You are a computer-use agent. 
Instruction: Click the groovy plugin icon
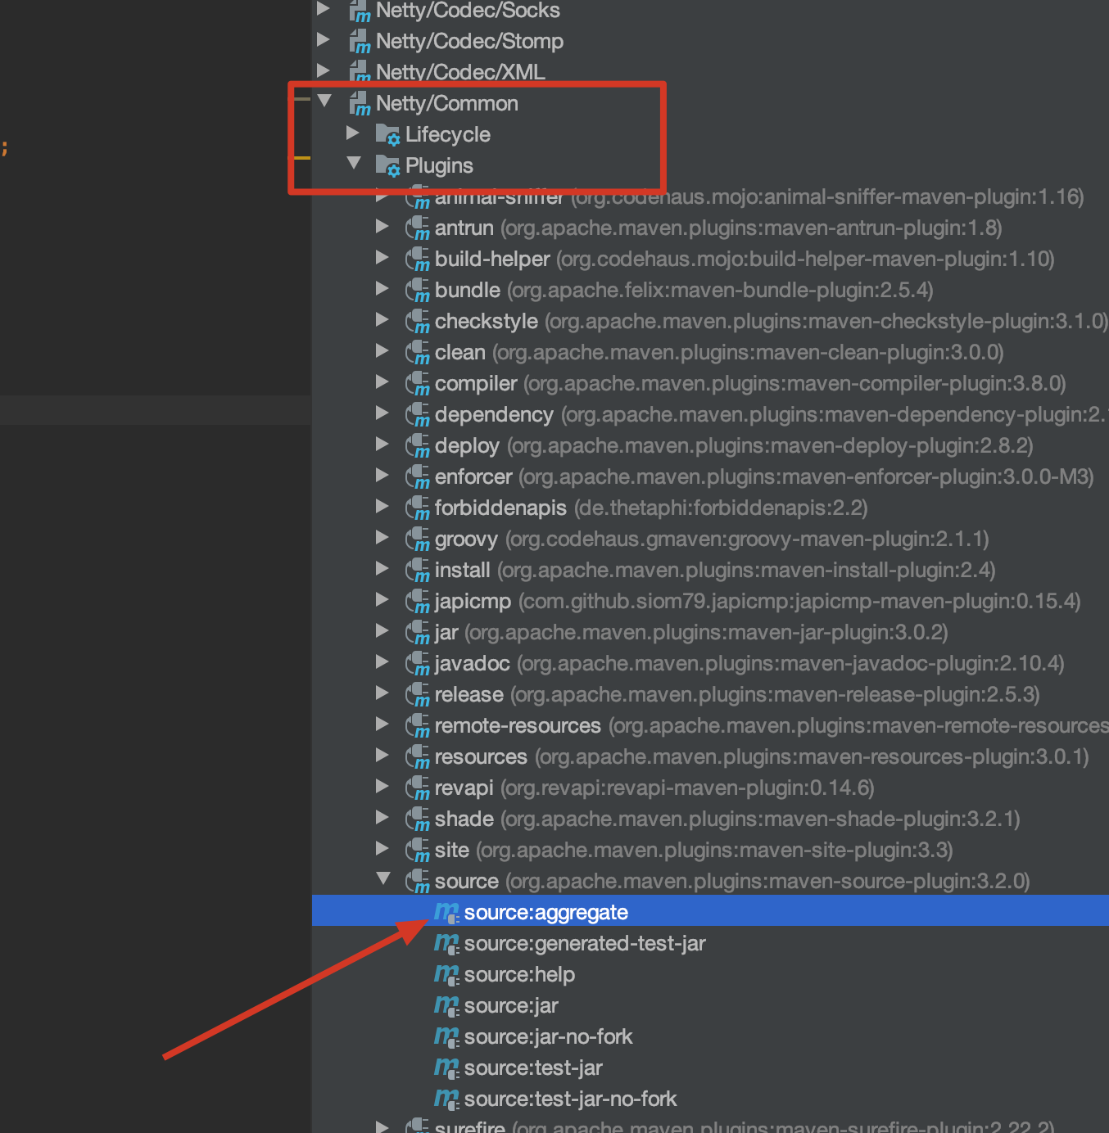[418, 539]
